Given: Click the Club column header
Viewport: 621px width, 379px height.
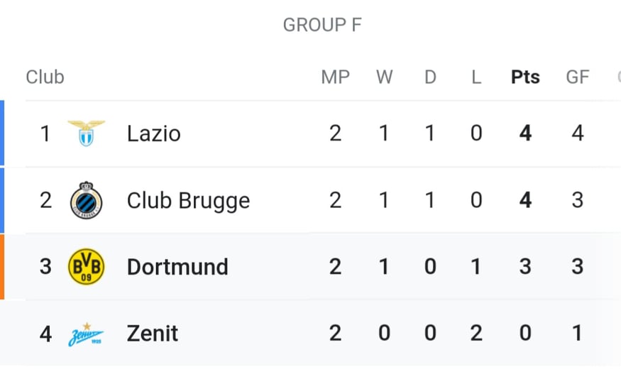Looking at the screenshot, I should click(45, 77).
